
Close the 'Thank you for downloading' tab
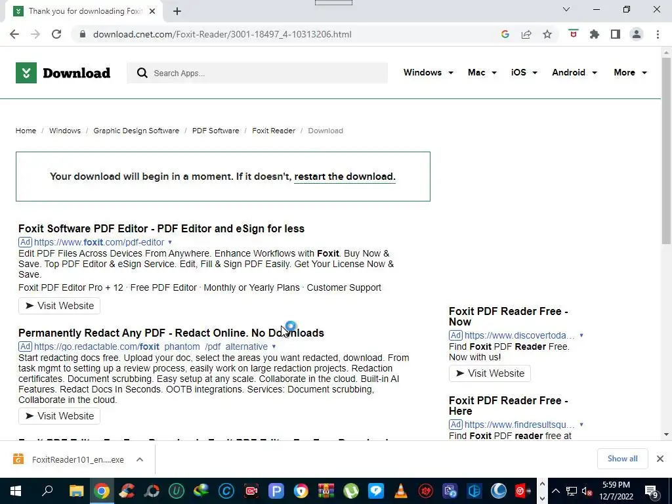(152, 11)
